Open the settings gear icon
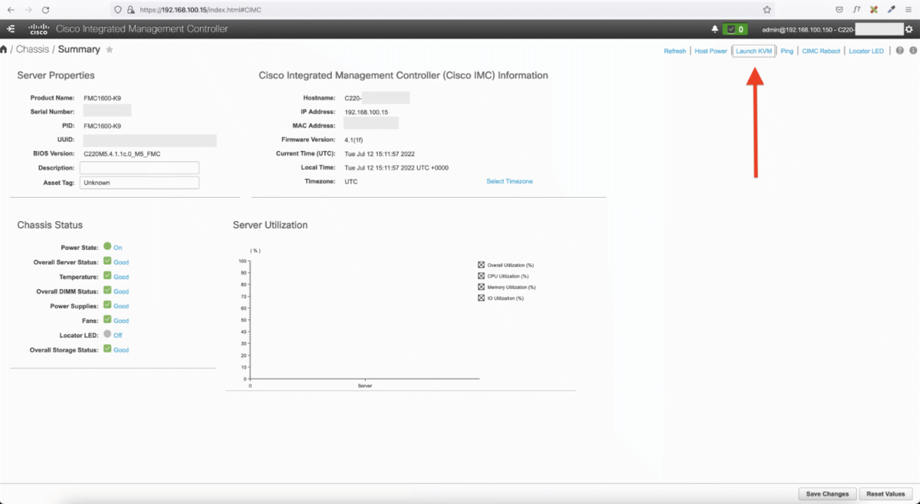Viewport: 920px width, 504px height. [911, 28]
